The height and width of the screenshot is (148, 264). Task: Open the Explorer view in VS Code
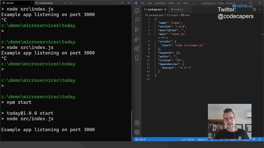pyautogui.click(x=137, y=11)
